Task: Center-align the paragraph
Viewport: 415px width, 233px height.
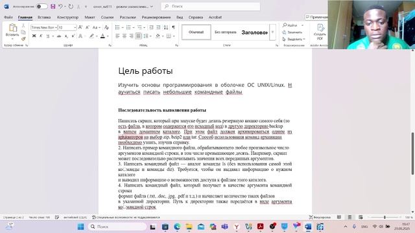Action: (x=124, y=36)
